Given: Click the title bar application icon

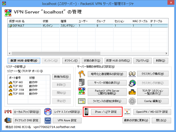Looking at the screenshot, I should [4, 4].
